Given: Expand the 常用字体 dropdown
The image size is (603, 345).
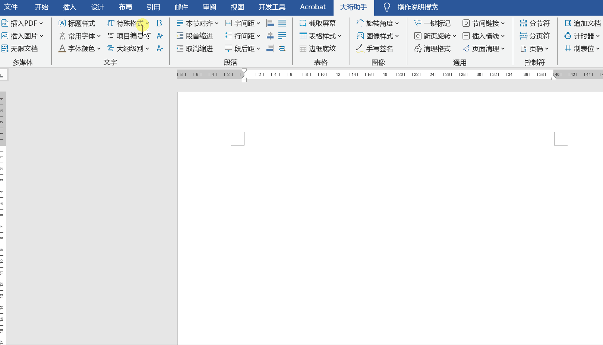Looking at the screenshot, I should coord(80,36).
